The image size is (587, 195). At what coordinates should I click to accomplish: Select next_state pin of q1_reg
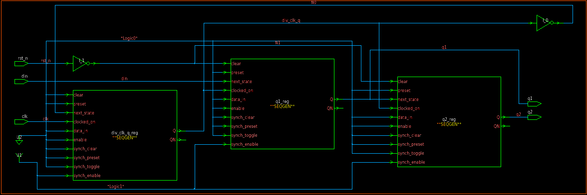click(242, 81)
